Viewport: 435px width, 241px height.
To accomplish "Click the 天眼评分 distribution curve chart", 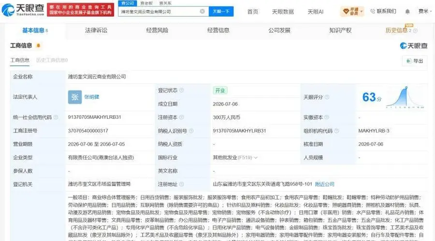I will pyautogui.click(x=405, y=97).
